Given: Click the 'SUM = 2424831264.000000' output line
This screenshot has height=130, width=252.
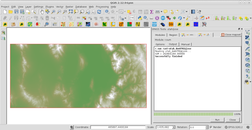Looking at the screenshot, I should (170, 54).
